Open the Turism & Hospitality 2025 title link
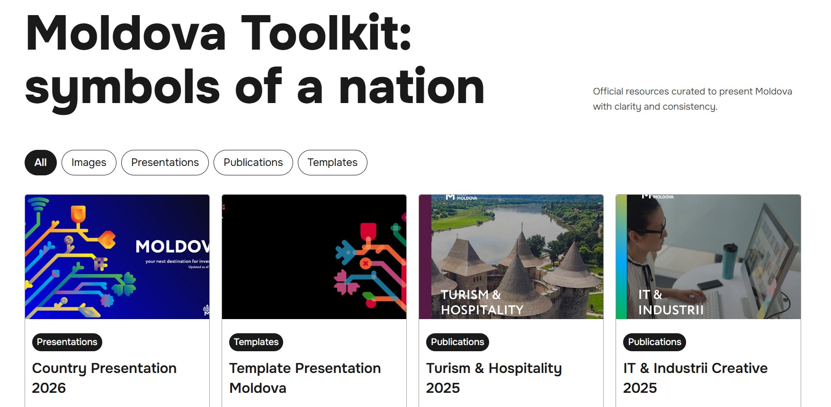The height and width of the screenshot is (407, 831). [494, 378]
